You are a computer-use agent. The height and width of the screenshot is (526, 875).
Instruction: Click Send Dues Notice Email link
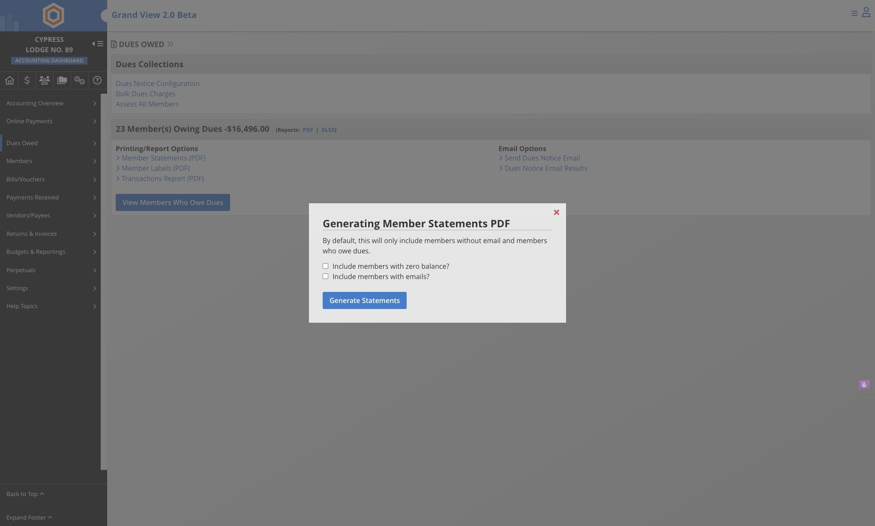pyautogui.click(x=542, y=158)
